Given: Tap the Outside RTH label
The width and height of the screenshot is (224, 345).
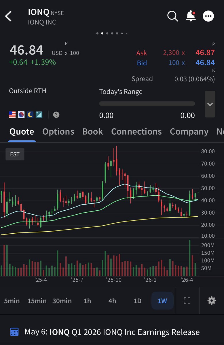Looking at the screenshot, I should pyautogui.click(x=28, y=91).
